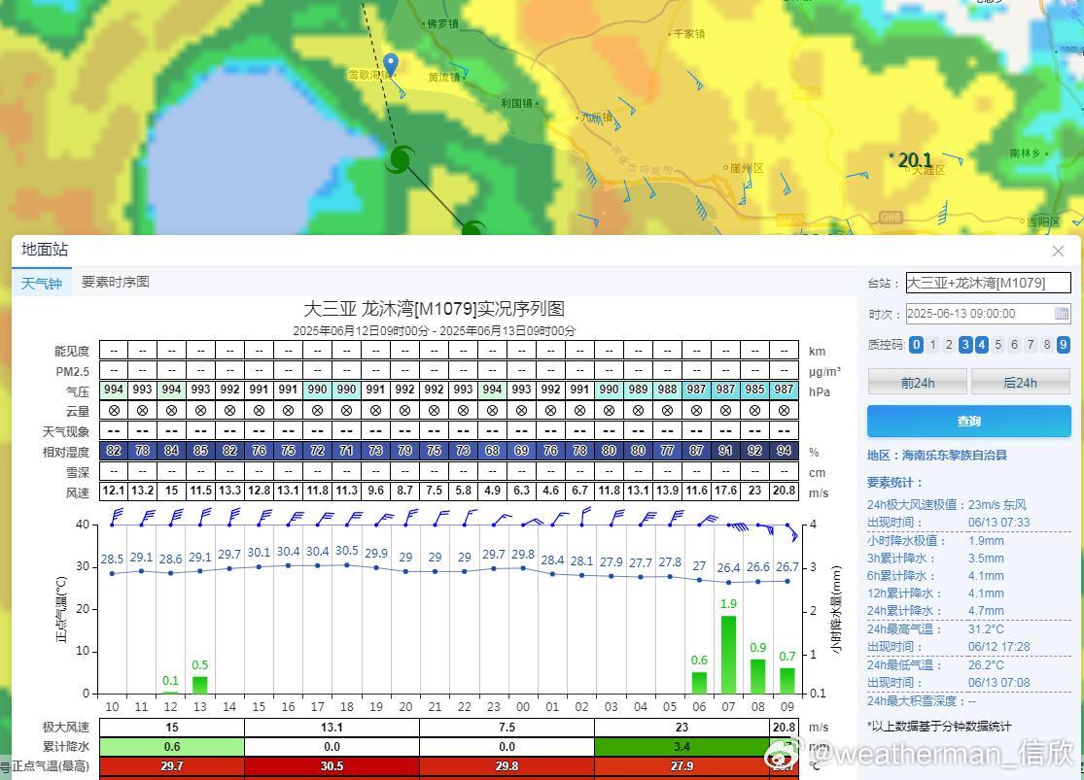Click wind speed cell showing 4.9

[492, 491]
